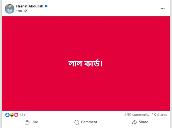Image resolution: width=172 pixels, height=128 pixels.
Task: Open the three-dot post options menu
Action: (x=163, y=8)
